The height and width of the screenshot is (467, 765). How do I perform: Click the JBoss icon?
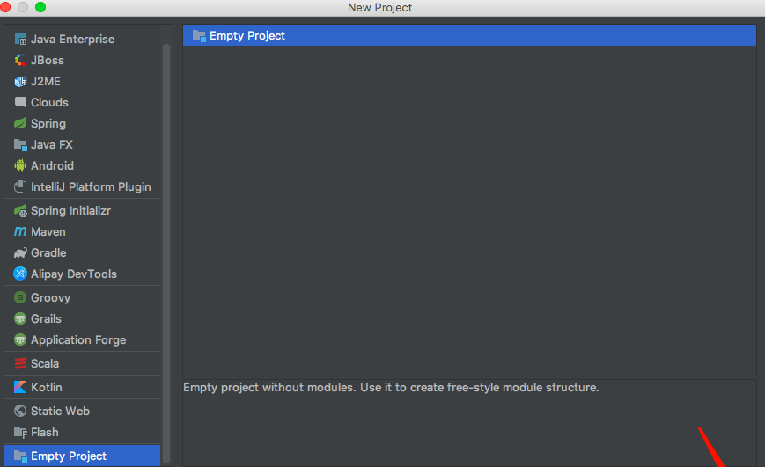[20, 60]
